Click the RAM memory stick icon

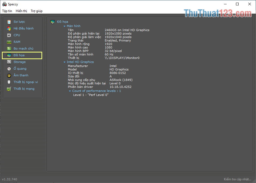9,42
